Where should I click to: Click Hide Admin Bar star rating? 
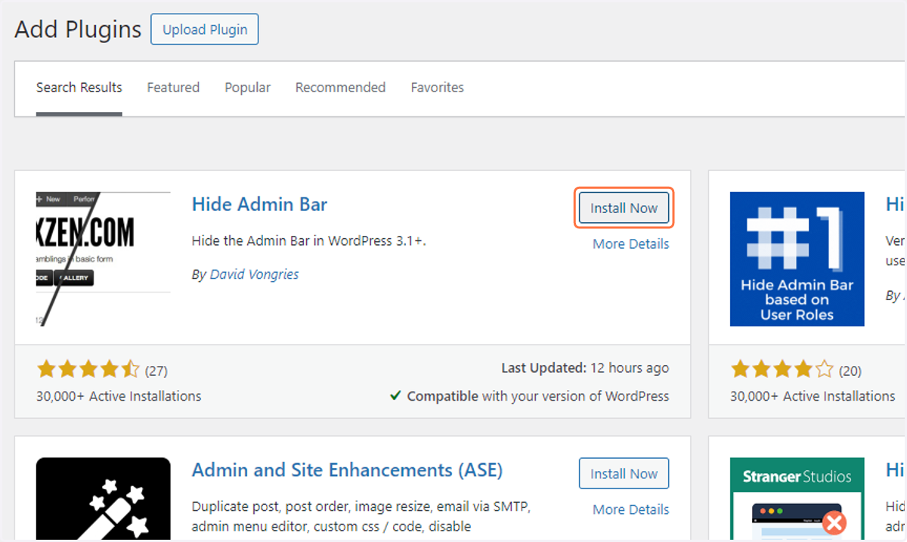tap(88, 370)
